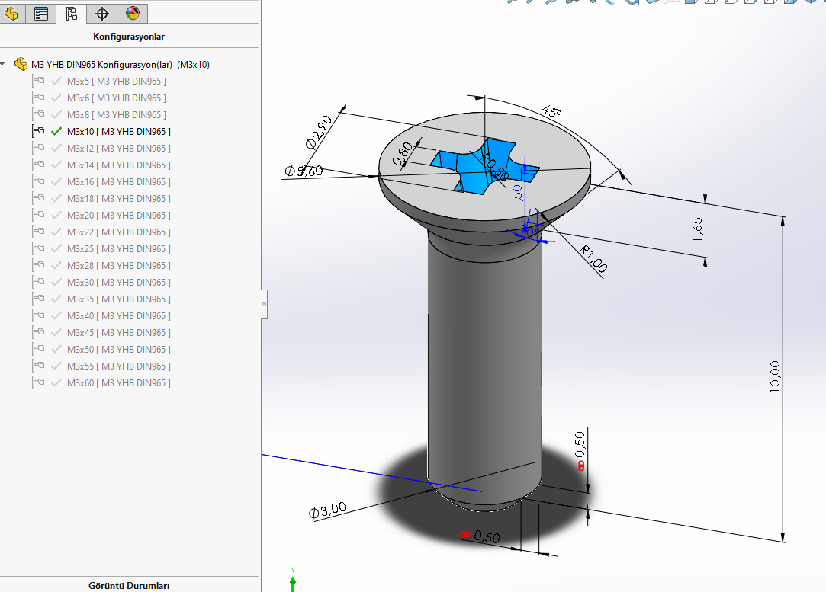Expand the Görüntü Durumları panel
The height and width of the screenshot is (592, 826).
pyautogui.click(x=129, y=585)
